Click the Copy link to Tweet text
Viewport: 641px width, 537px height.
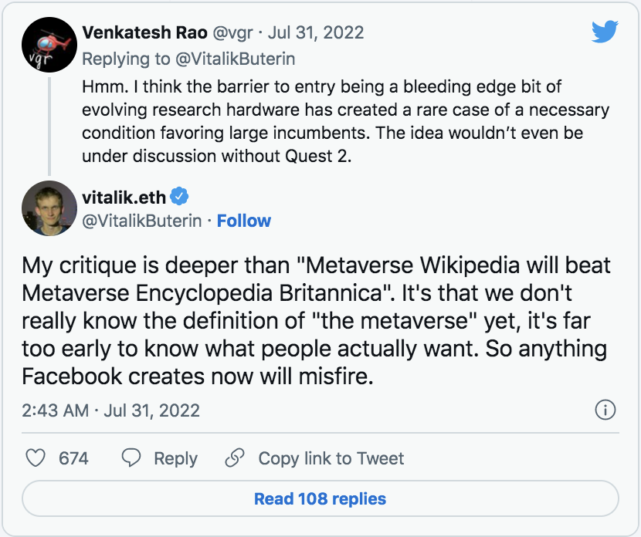pos(331,458)
